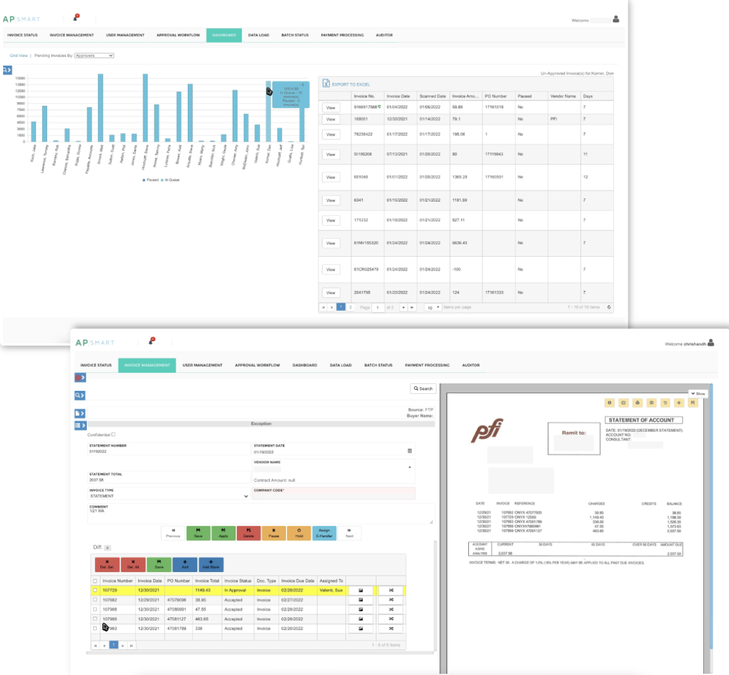Print the PFI statement using the printer icon

point(638,402)
